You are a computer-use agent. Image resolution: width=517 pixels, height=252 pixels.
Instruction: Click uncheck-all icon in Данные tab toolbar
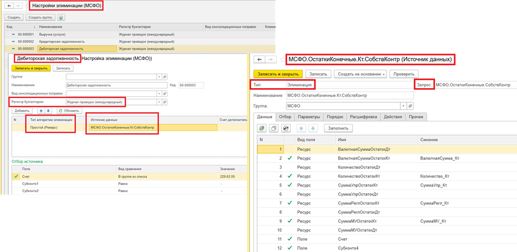tap(274, 128)
